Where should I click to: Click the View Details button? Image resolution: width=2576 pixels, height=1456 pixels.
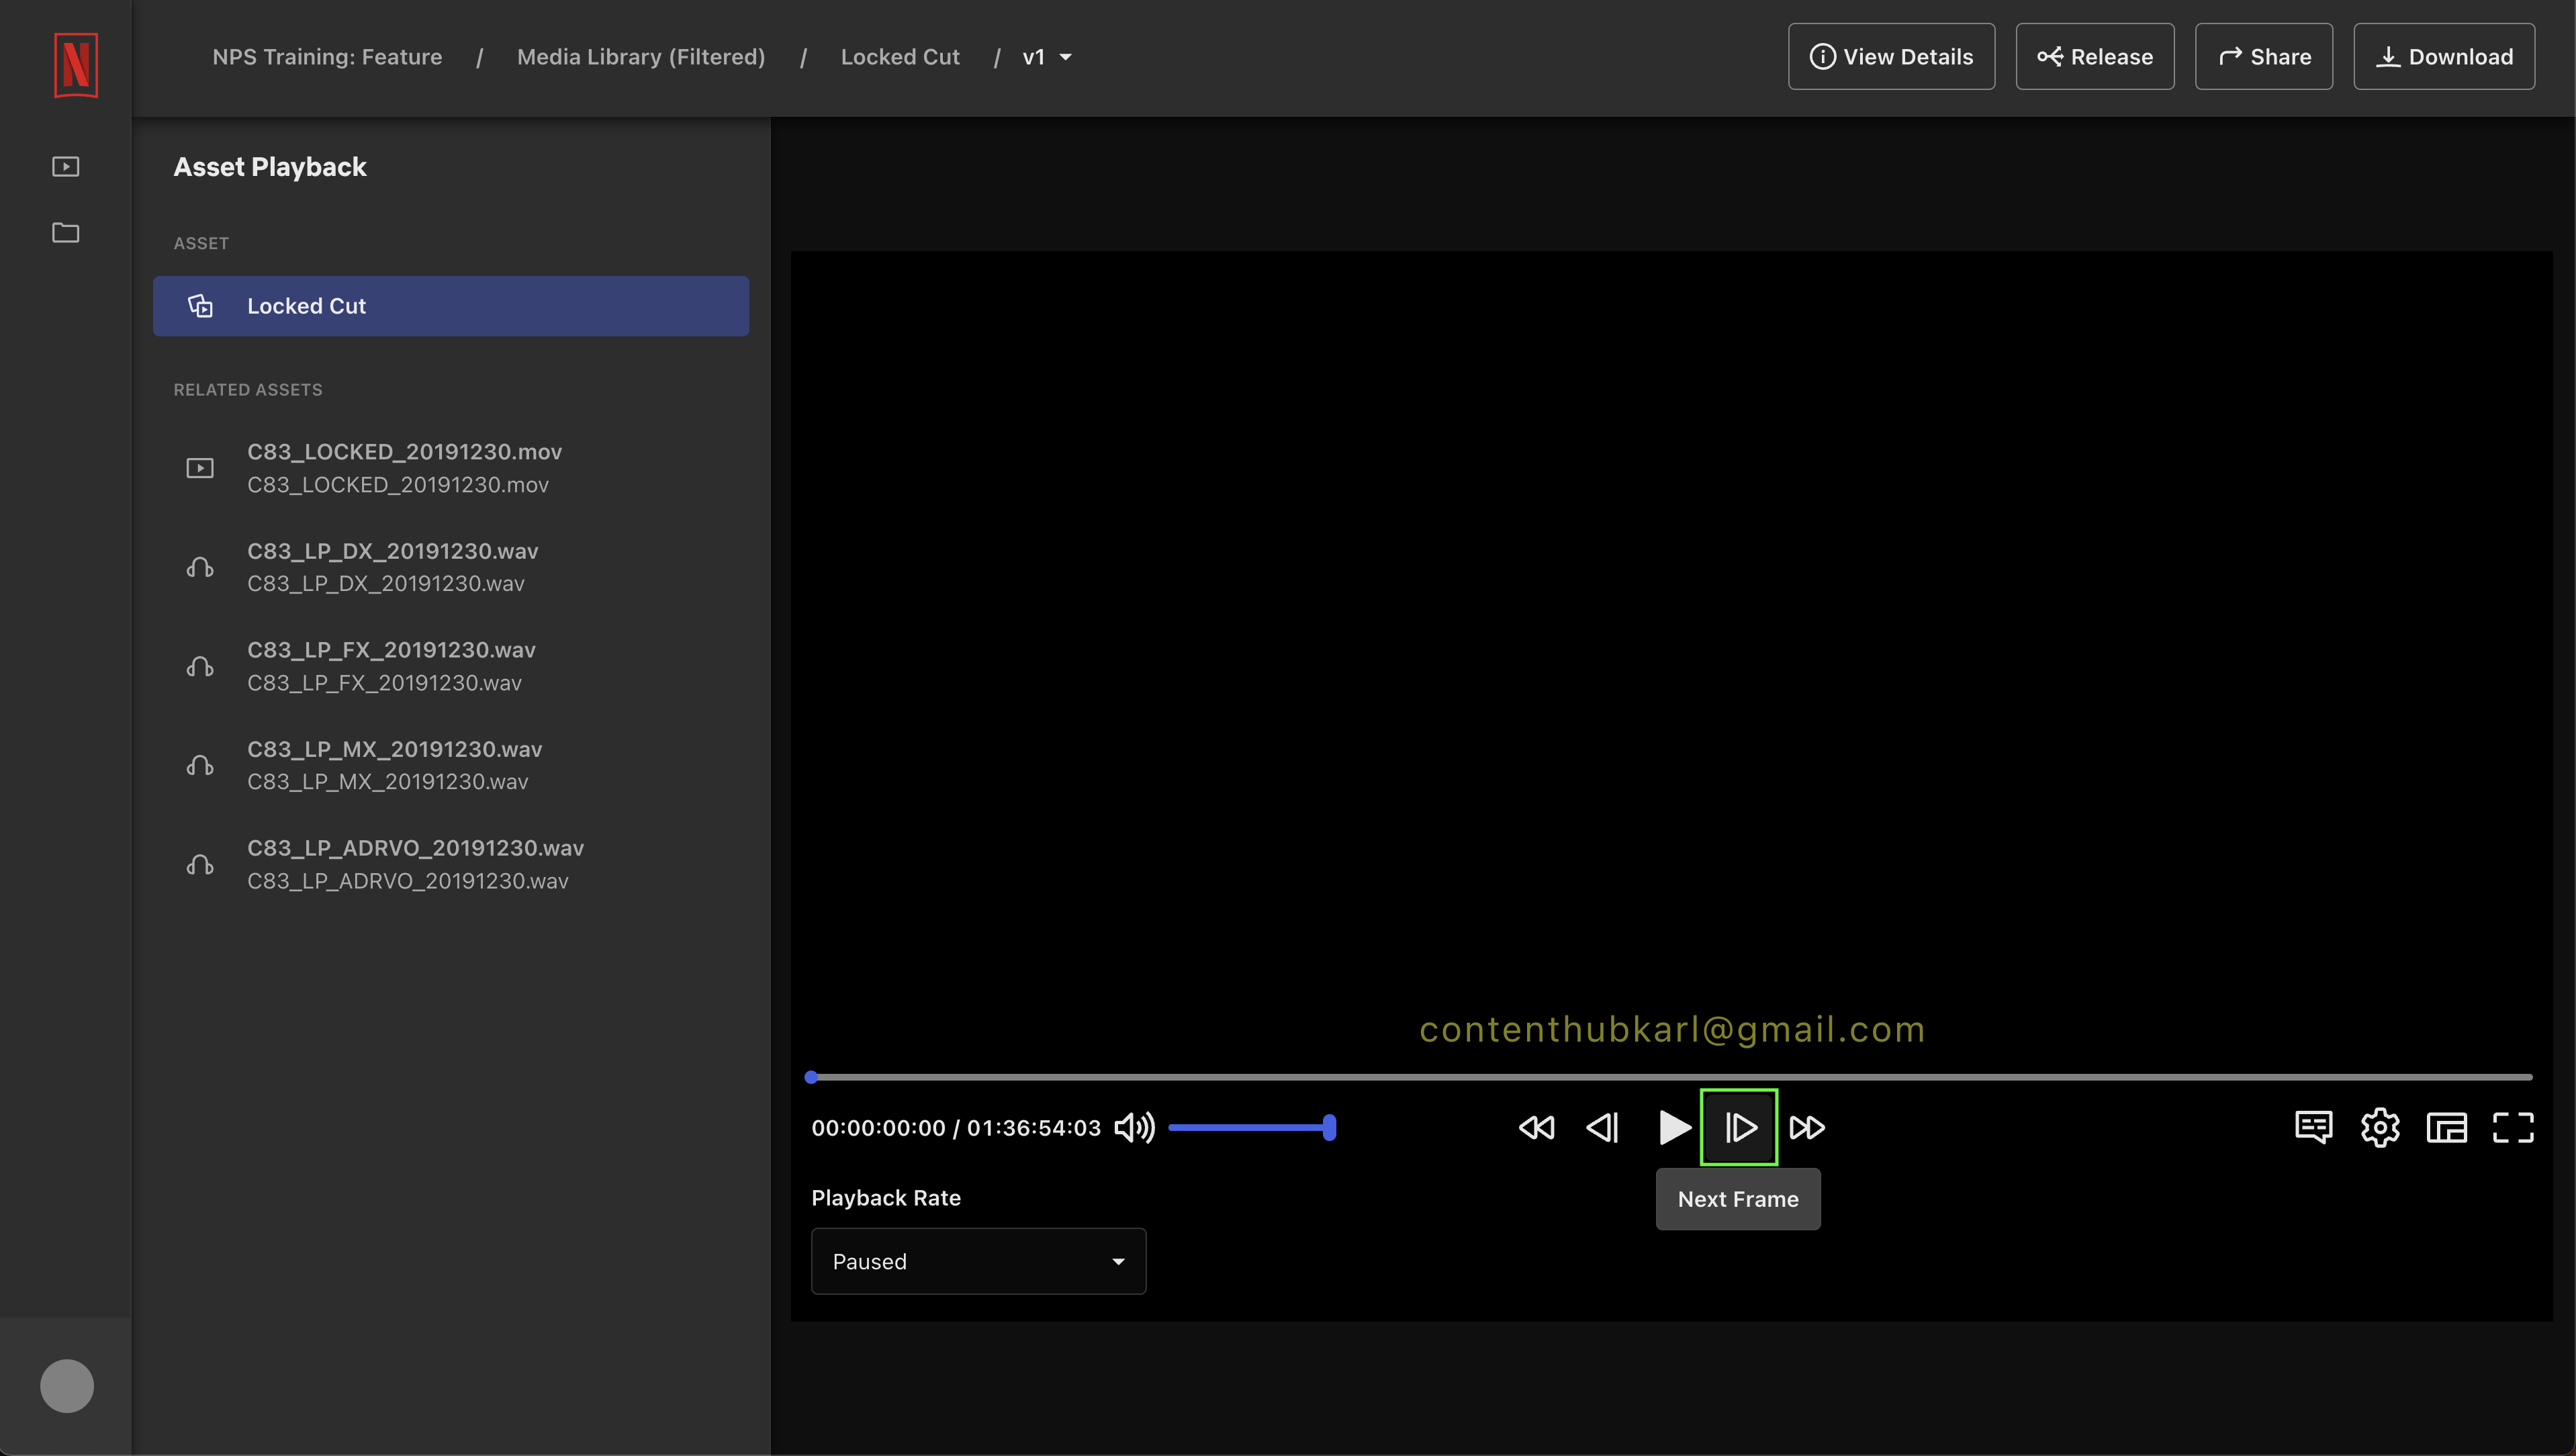coord(1891,56)
